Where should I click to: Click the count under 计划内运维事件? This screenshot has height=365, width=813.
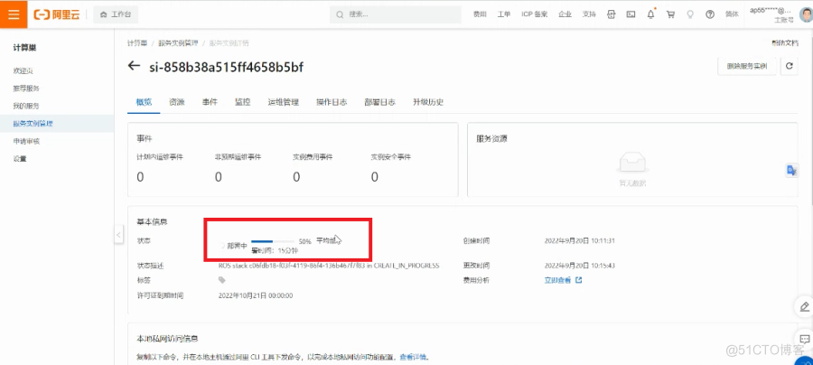pyautogui.click(x=140, y=177)
